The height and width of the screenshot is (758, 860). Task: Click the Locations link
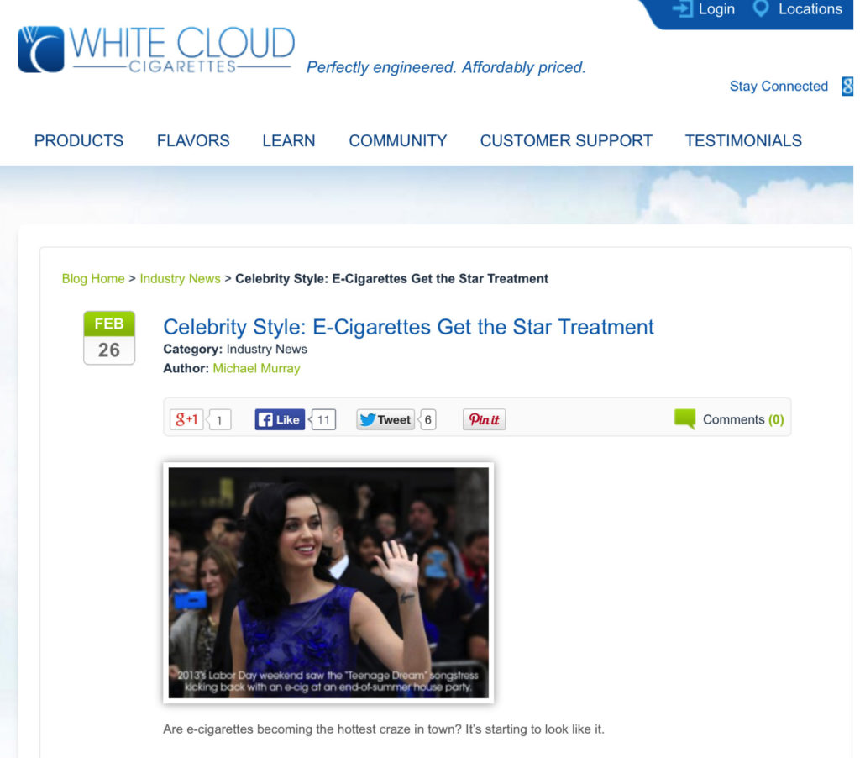pyautogui.click(x=810, y=8)
